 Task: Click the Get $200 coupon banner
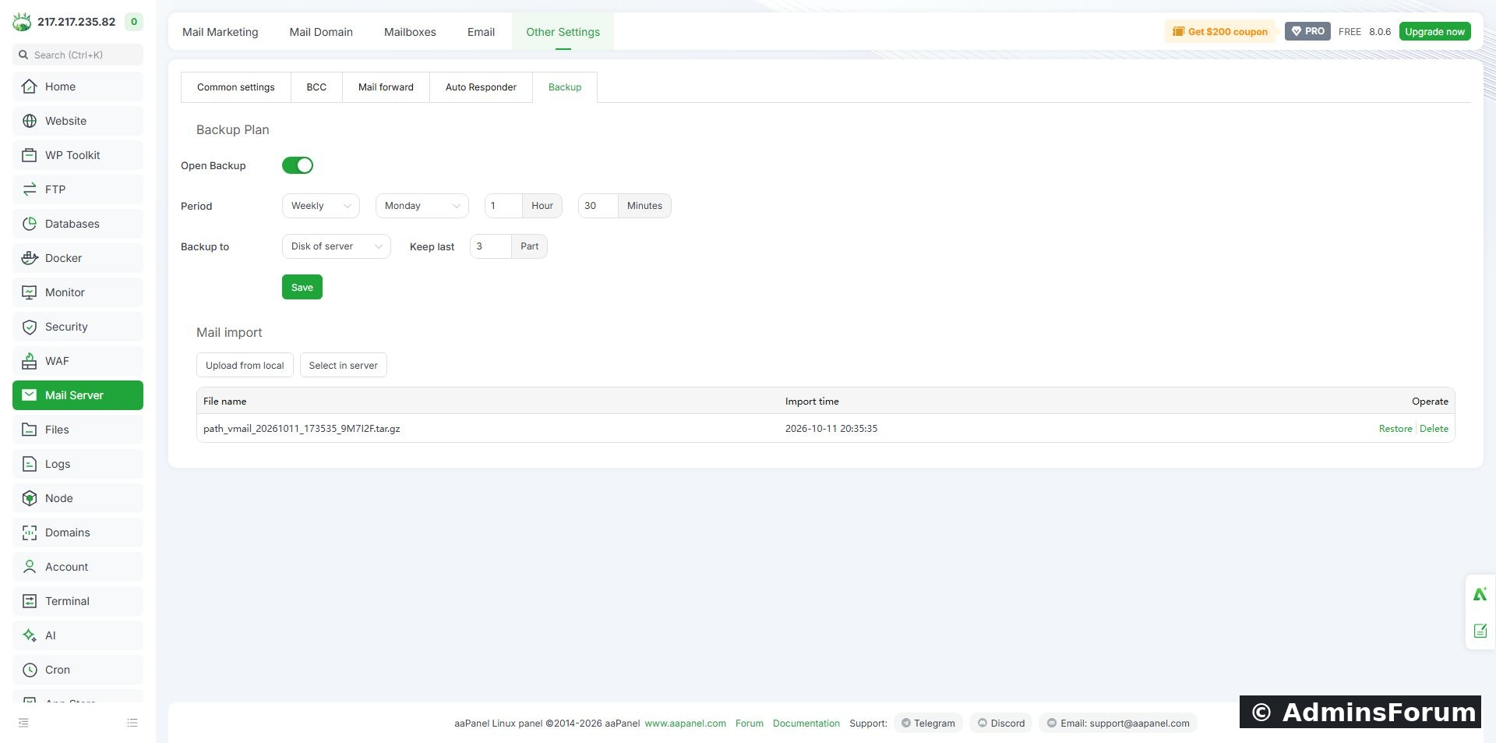(1220, 31)
